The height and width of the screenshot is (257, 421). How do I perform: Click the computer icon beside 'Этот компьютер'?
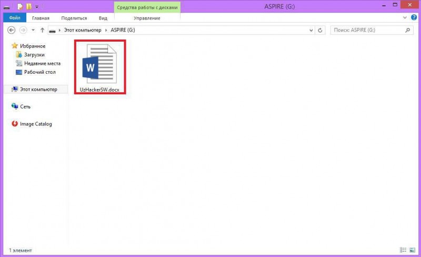(x=15, y=89)
